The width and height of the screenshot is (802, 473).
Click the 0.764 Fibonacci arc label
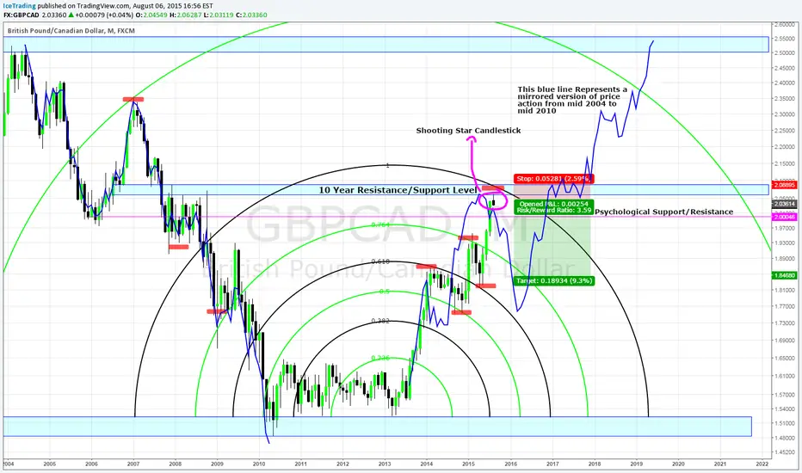coord(380,224)
